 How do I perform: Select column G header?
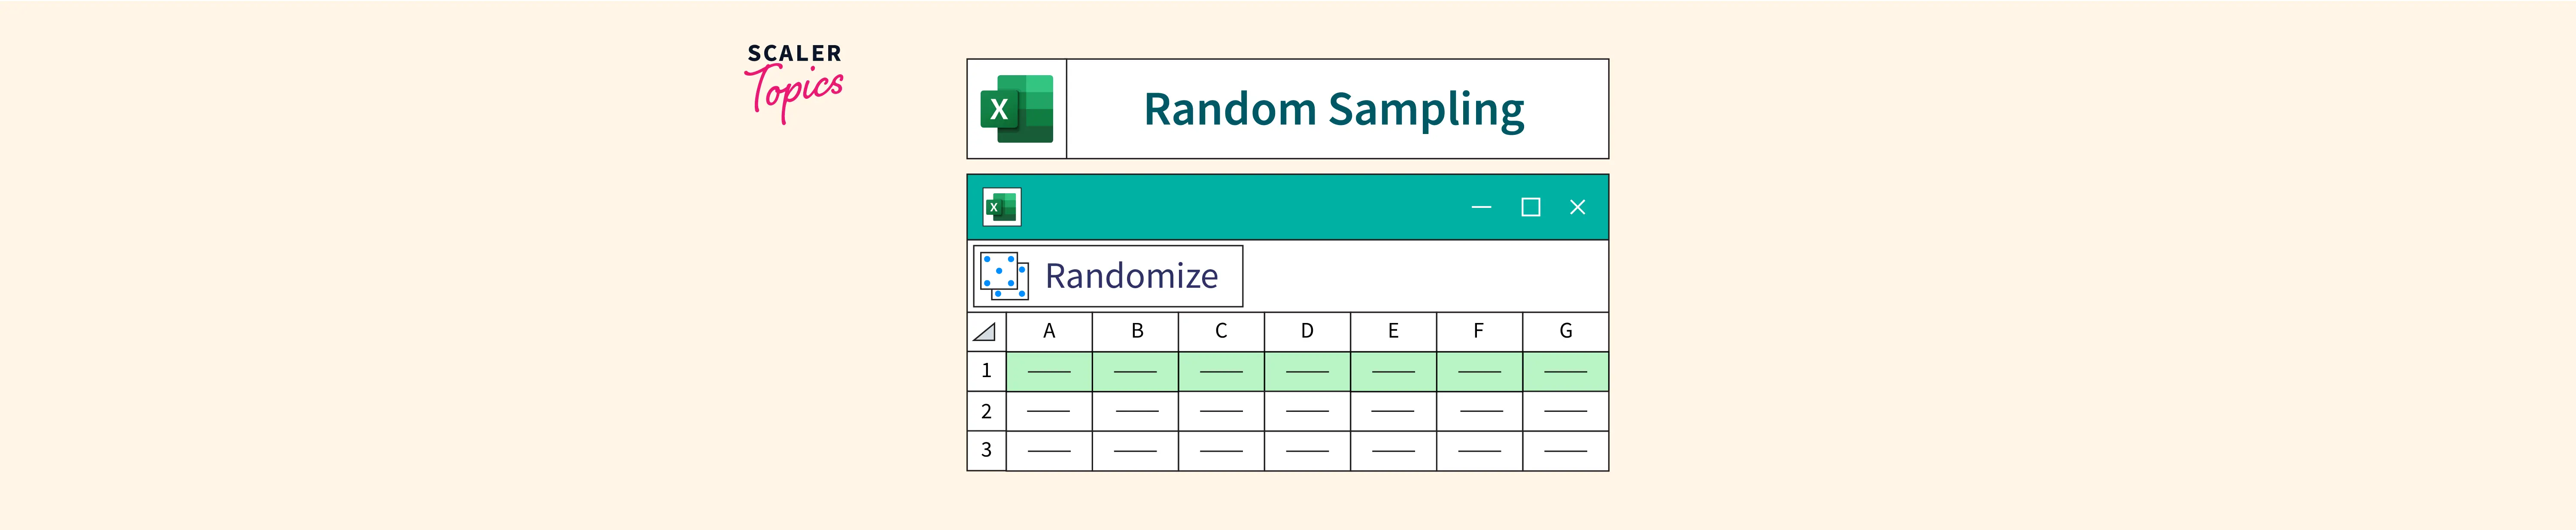point(1565,332)
